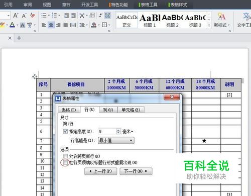
Task: Apply numbered list icon
Action: (54, 16)
